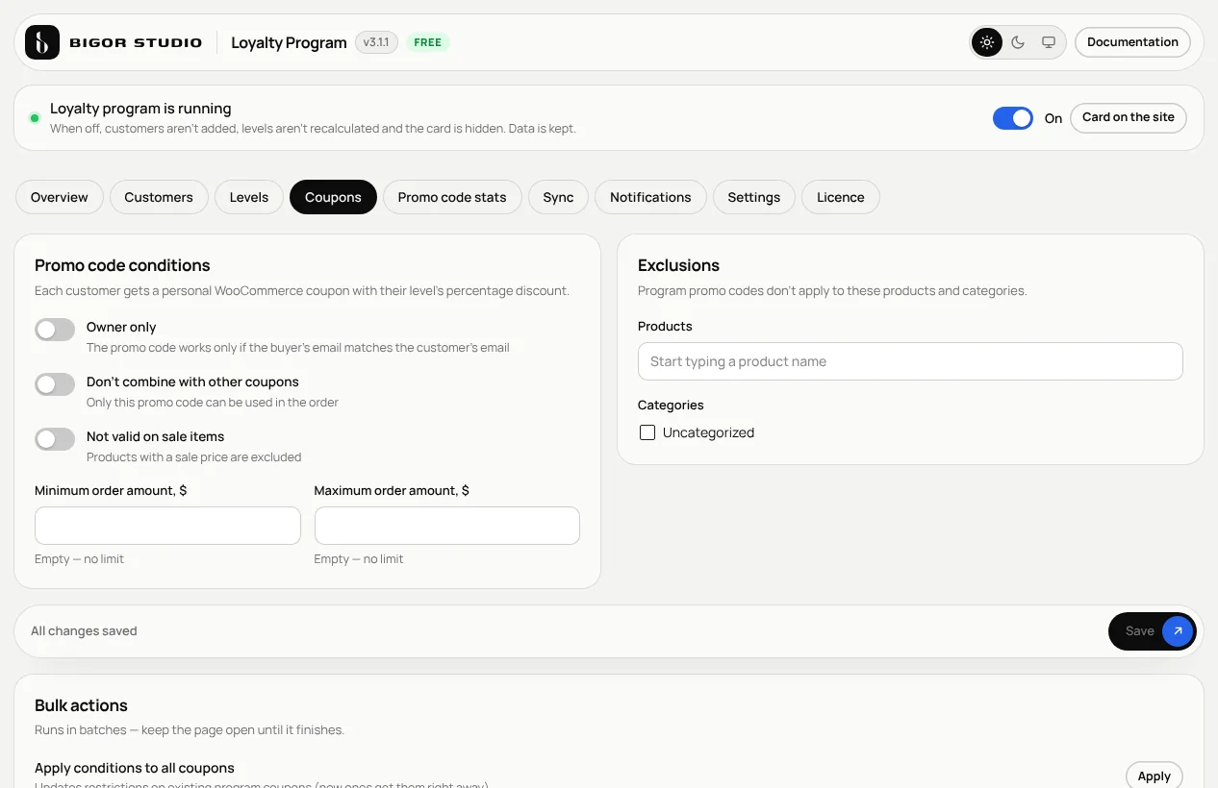Image resolution: width=1218 pixels, height=788 pixels.
Task: Click the green running status dot
Action: 35,118
